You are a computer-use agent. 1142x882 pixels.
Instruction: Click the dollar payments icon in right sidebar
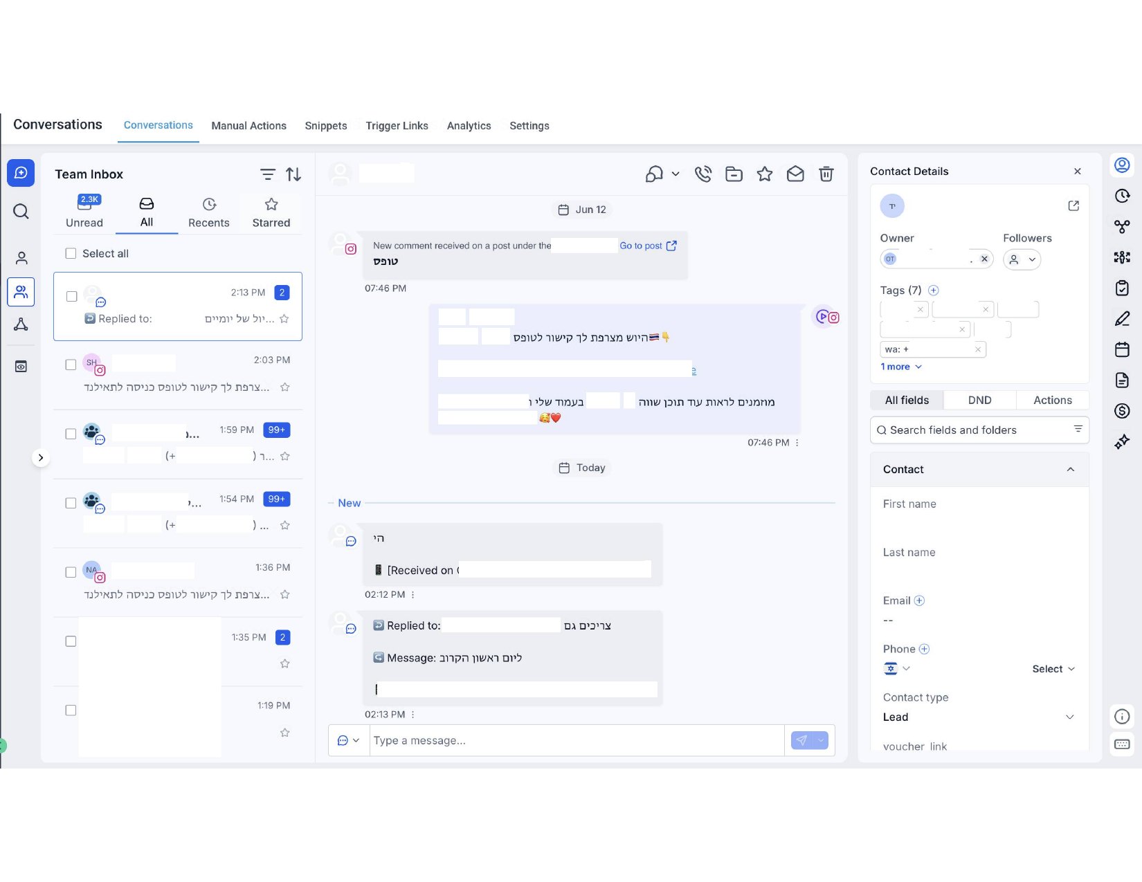(x=1123, y=411)
